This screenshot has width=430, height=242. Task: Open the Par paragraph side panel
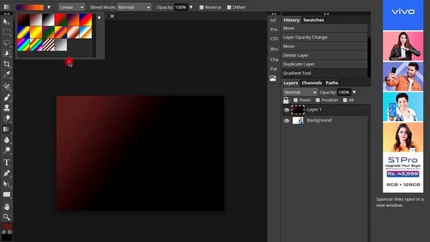tap(273, 69)
